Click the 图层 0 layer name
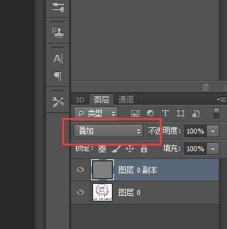The width and height of the screenshot is (227, 229). (x=130, y=193)
